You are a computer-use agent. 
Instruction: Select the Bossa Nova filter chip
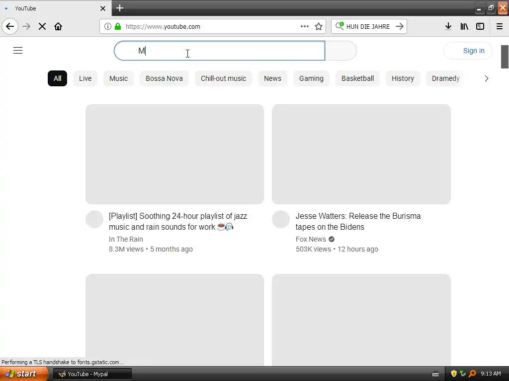point(164,78)
